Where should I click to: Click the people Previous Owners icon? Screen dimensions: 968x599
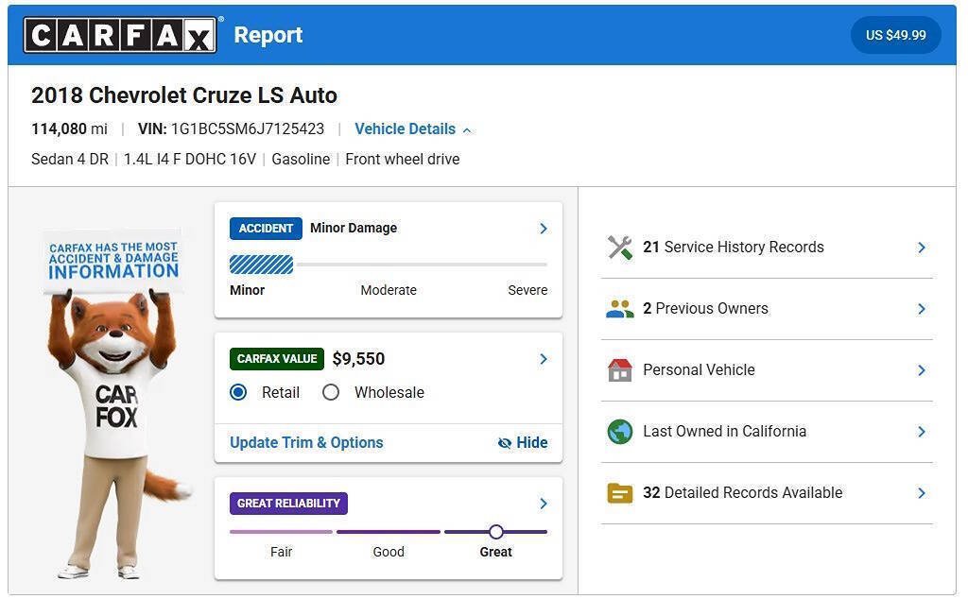[x=620, y=308]
